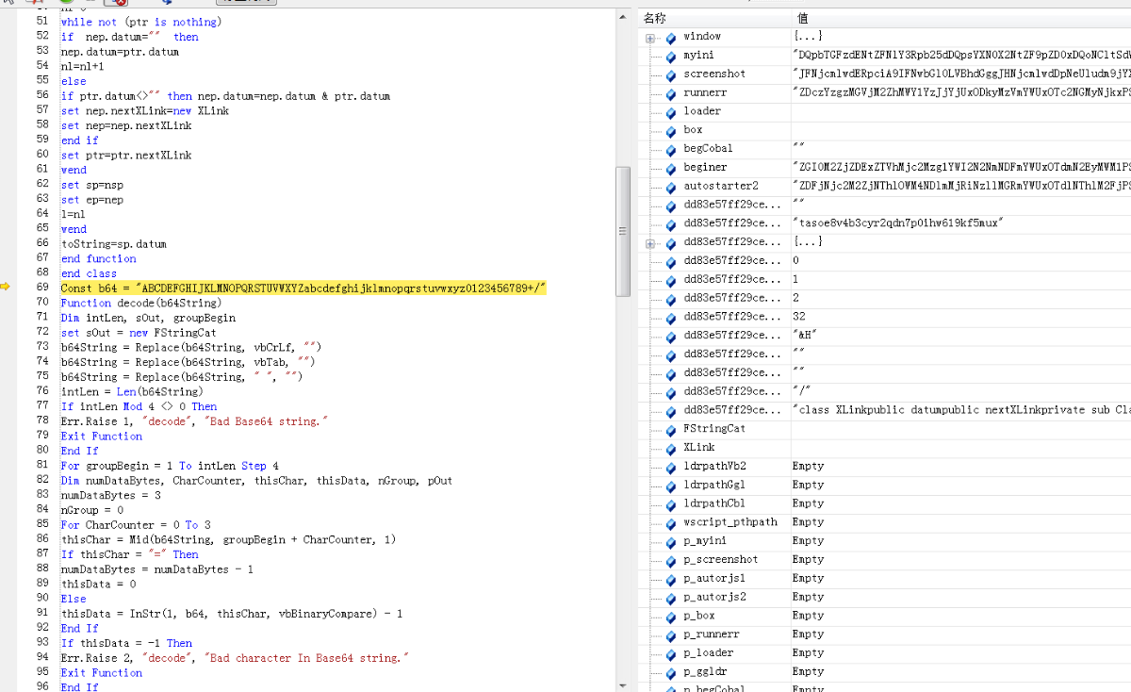Click the variable icon beside p_autorjs2

671,598
